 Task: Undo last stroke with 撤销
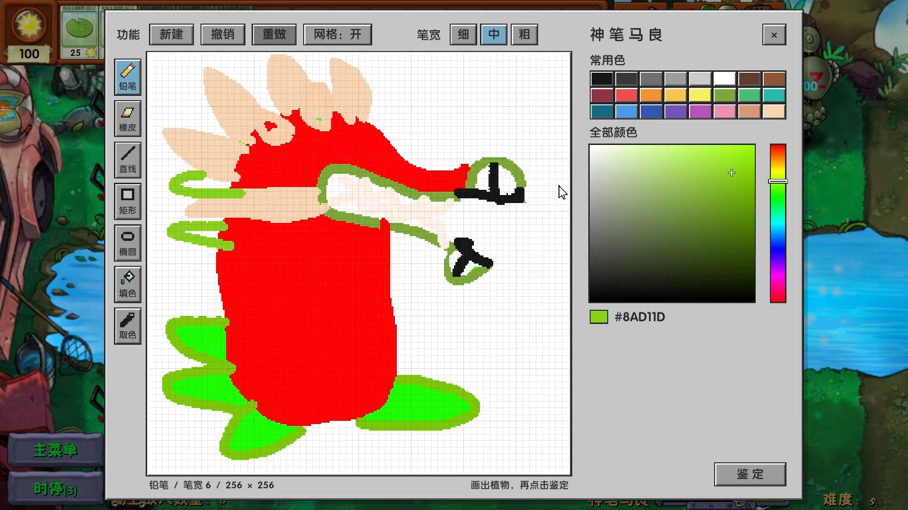coord(223,34)
